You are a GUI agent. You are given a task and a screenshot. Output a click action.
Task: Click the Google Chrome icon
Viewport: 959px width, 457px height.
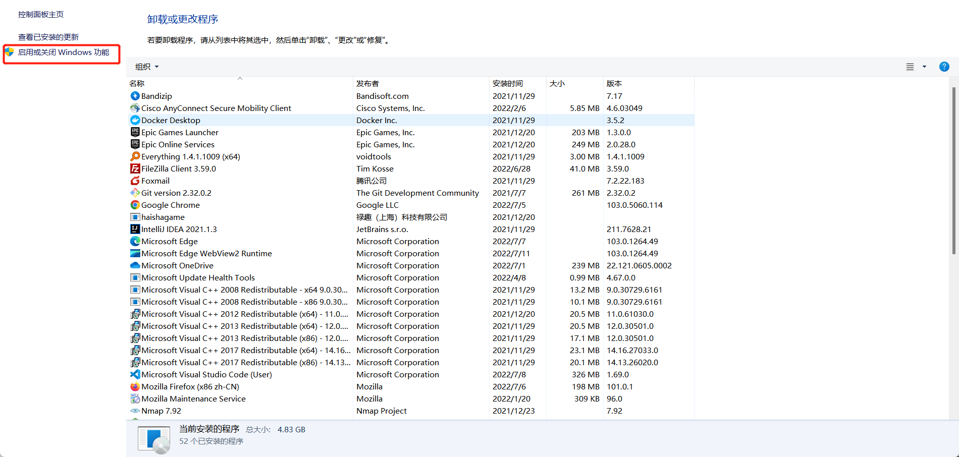(135, 205)
